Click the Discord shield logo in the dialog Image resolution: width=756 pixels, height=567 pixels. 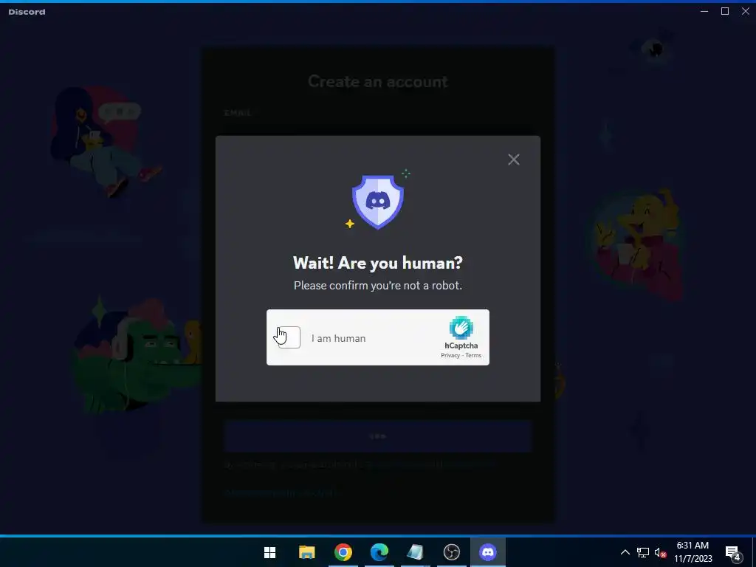pyautogui.click(x=378, y=201)
